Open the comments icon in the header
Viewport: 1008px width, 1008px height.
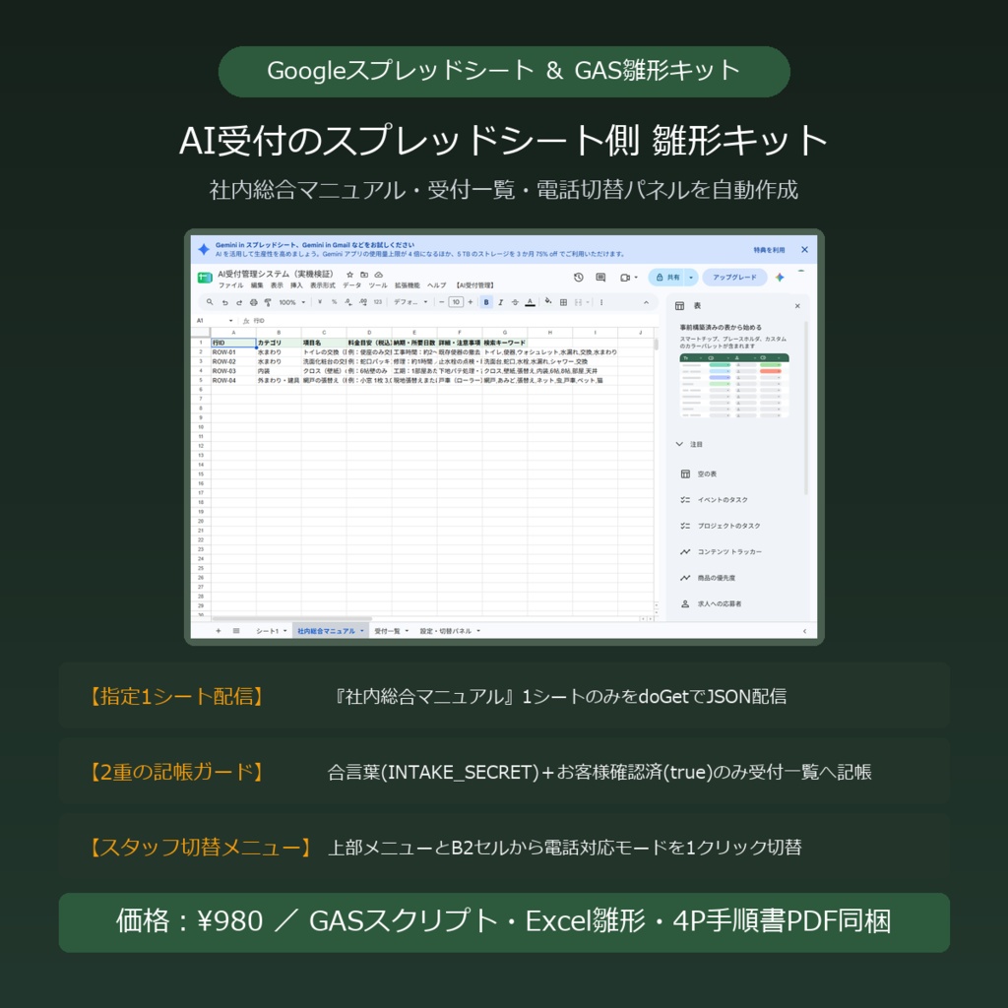[x=600, y=277]
